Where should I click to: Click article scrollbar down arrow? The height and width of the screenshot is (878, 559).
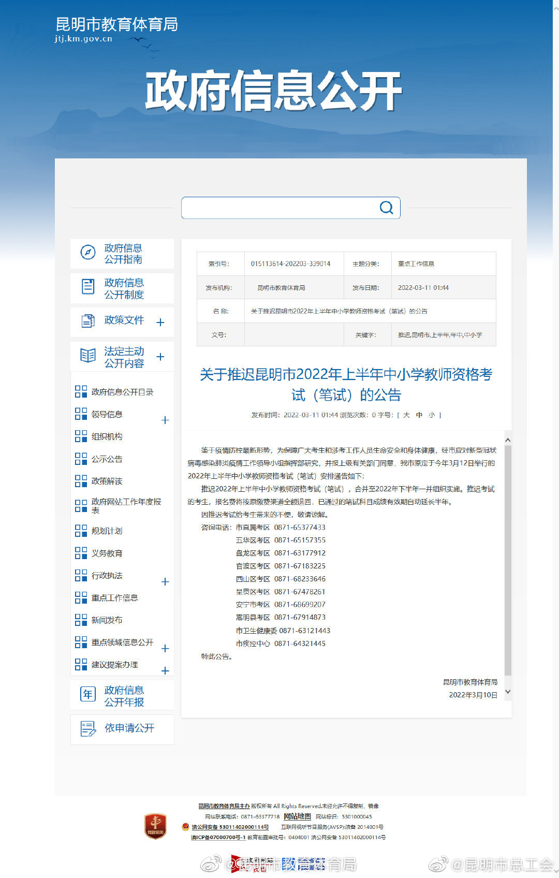click(508, 692)
